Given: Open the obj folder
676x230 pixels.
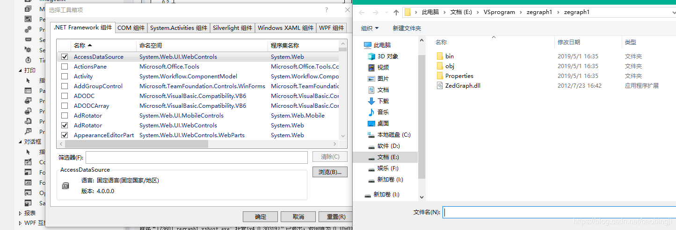Looking at the screenshot, I should tap(450, 66).
